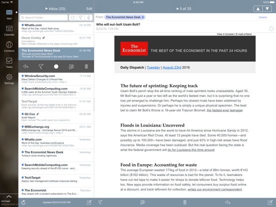Refresh the inbox with the reload icon
The width and height of the screenshot is (276, 207).
point(23,202)
